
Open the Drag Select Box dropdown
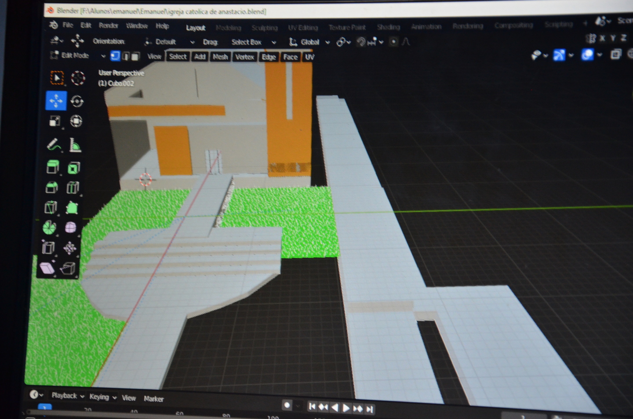click(254, 42)
